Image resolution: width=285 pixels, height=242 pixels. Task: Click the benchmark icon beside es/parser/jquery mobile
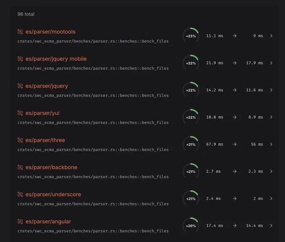point(20,59)
